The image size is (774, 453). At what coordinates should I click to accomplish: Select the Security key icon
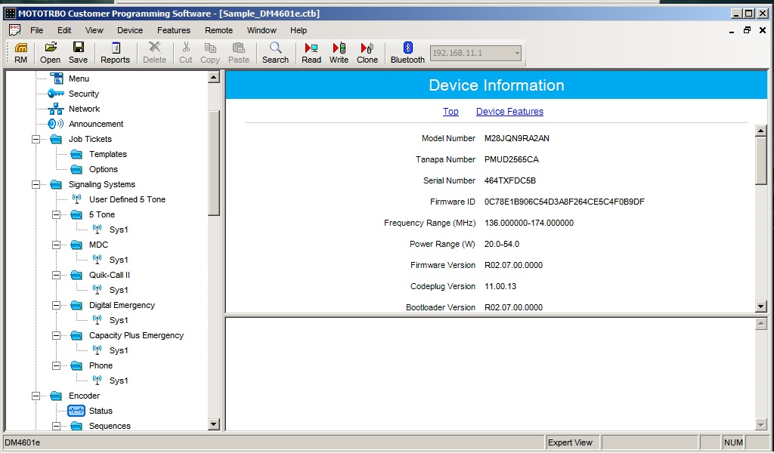pos(56,94)
